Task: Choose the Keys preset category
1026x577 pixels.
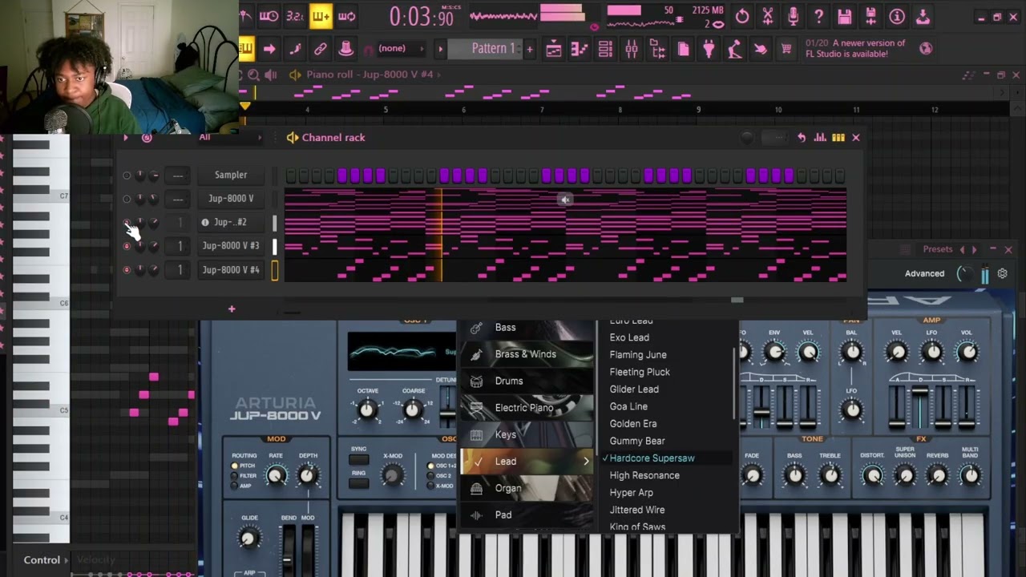Action: (x=527, y=434)
